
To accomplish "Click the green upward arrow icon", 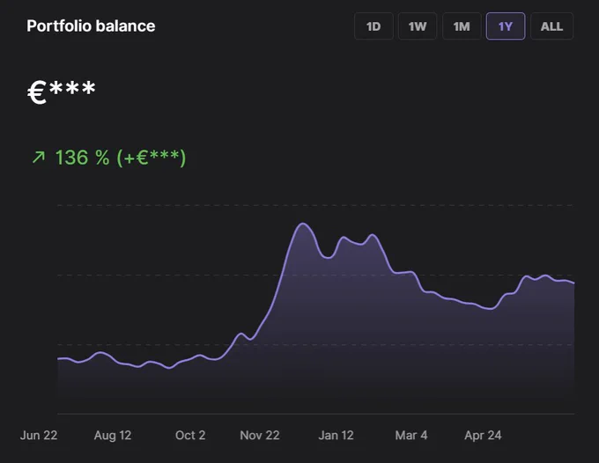I will click(x=39, y=157).
